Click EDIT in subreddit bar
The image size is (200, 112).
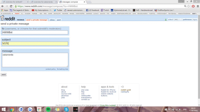coord(194,13)
